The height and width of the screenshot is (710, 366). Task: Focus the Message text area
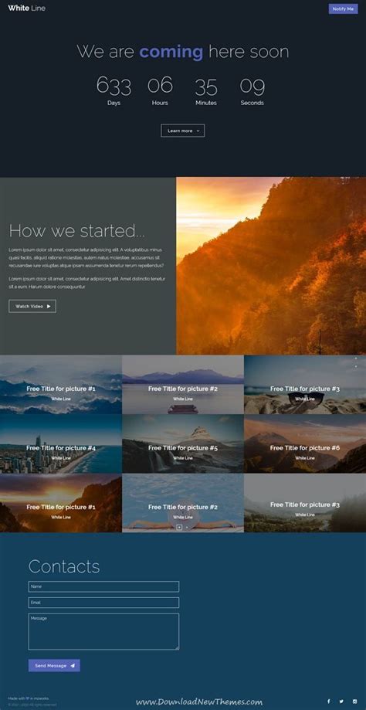103,632
